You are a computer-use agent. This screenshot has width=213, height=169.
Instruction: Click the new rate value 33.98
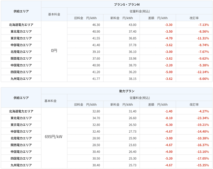click(133, 59)
